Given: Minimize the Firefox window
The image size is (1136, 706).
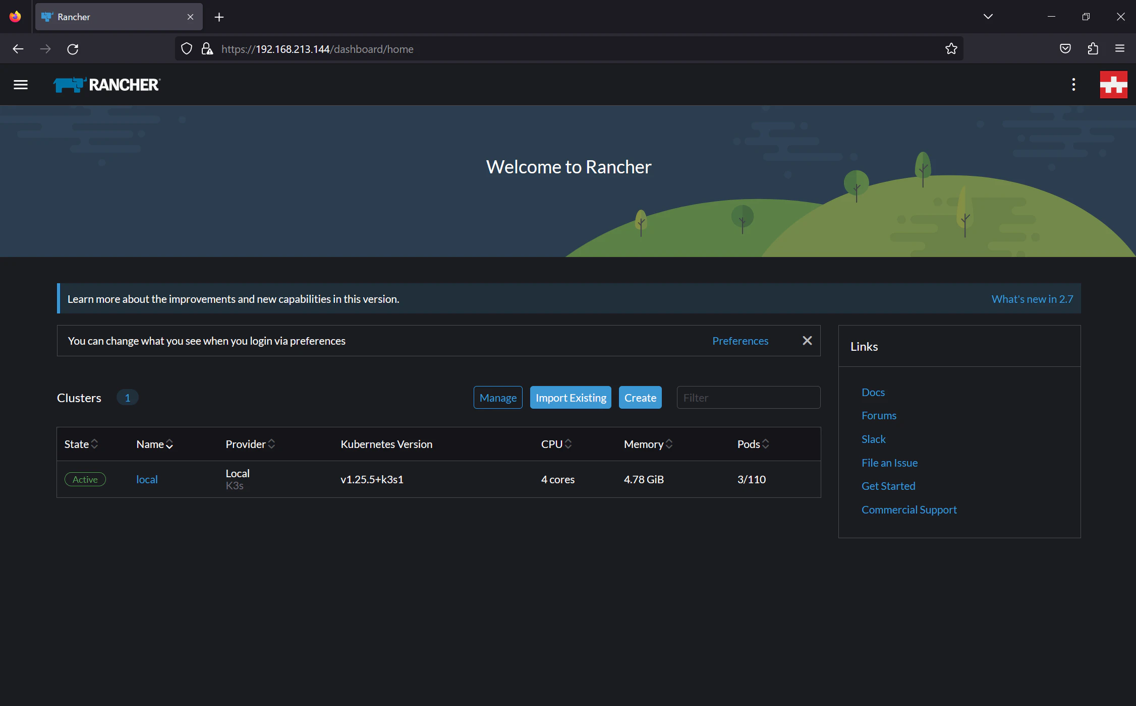Looking at the screenshot, I should click(x=1051, y=17).
